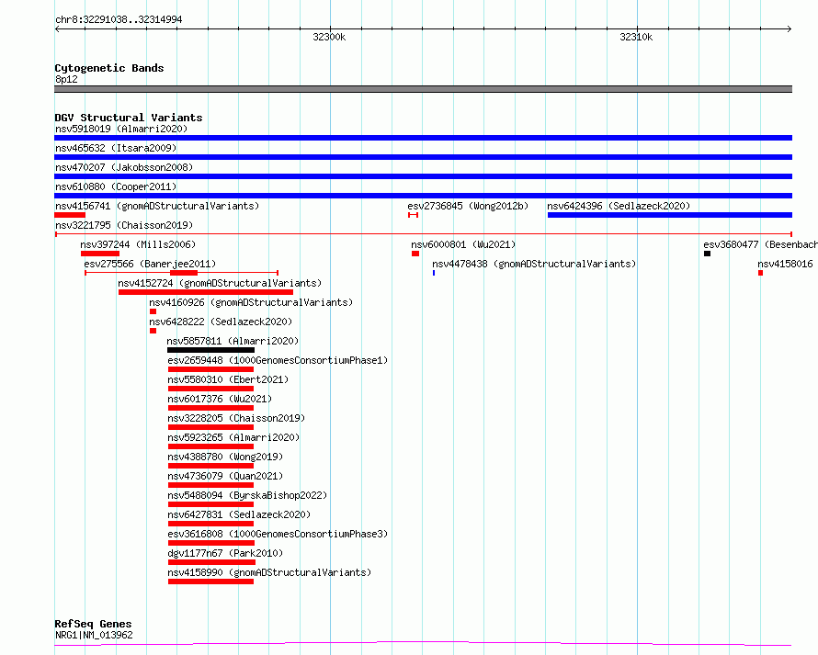Open nsv4152724 gnomAD variant label
The image size is (818, 655).
[x=220, y=283]
